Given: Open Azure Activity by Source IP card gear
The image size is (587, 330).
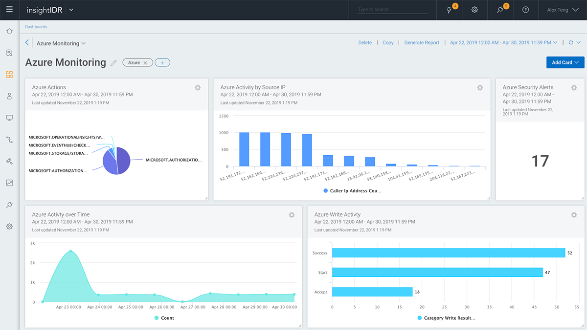Looking at the screenshot, I should point(480,87).
